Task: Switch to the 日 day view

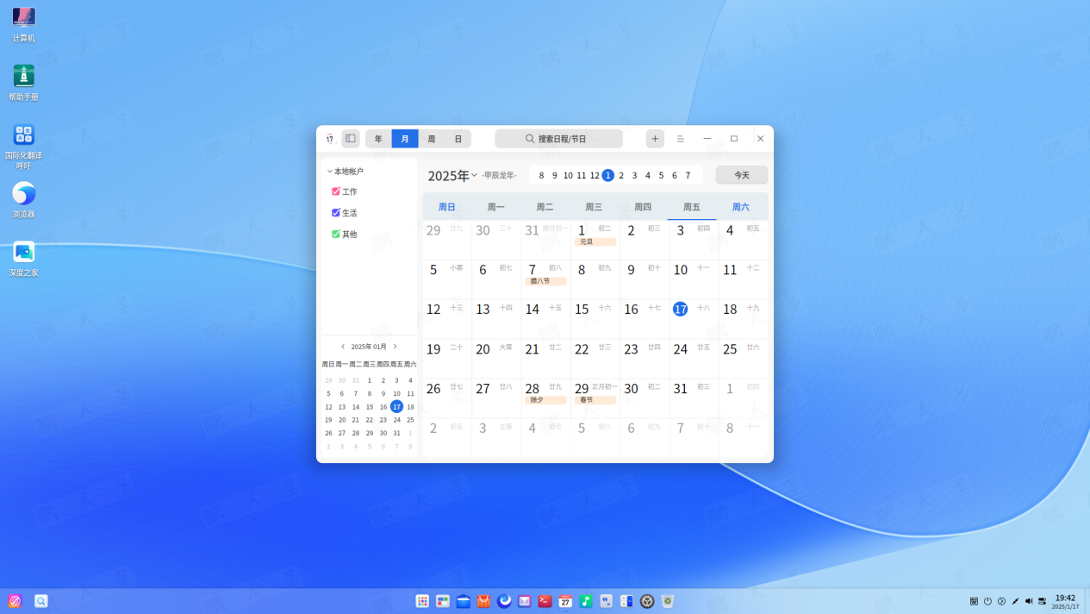Action: coord(458,139)
